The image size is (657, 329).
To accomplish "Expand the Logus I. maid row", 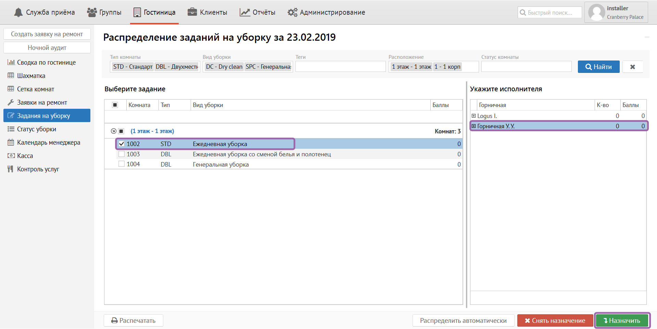I will (x=474, y=116).
